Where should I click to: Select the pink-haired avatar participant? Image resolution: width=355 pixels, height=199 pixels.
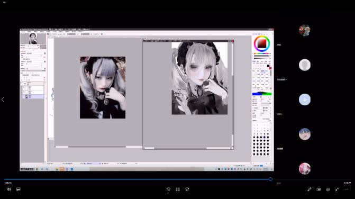tap(305, 169)
